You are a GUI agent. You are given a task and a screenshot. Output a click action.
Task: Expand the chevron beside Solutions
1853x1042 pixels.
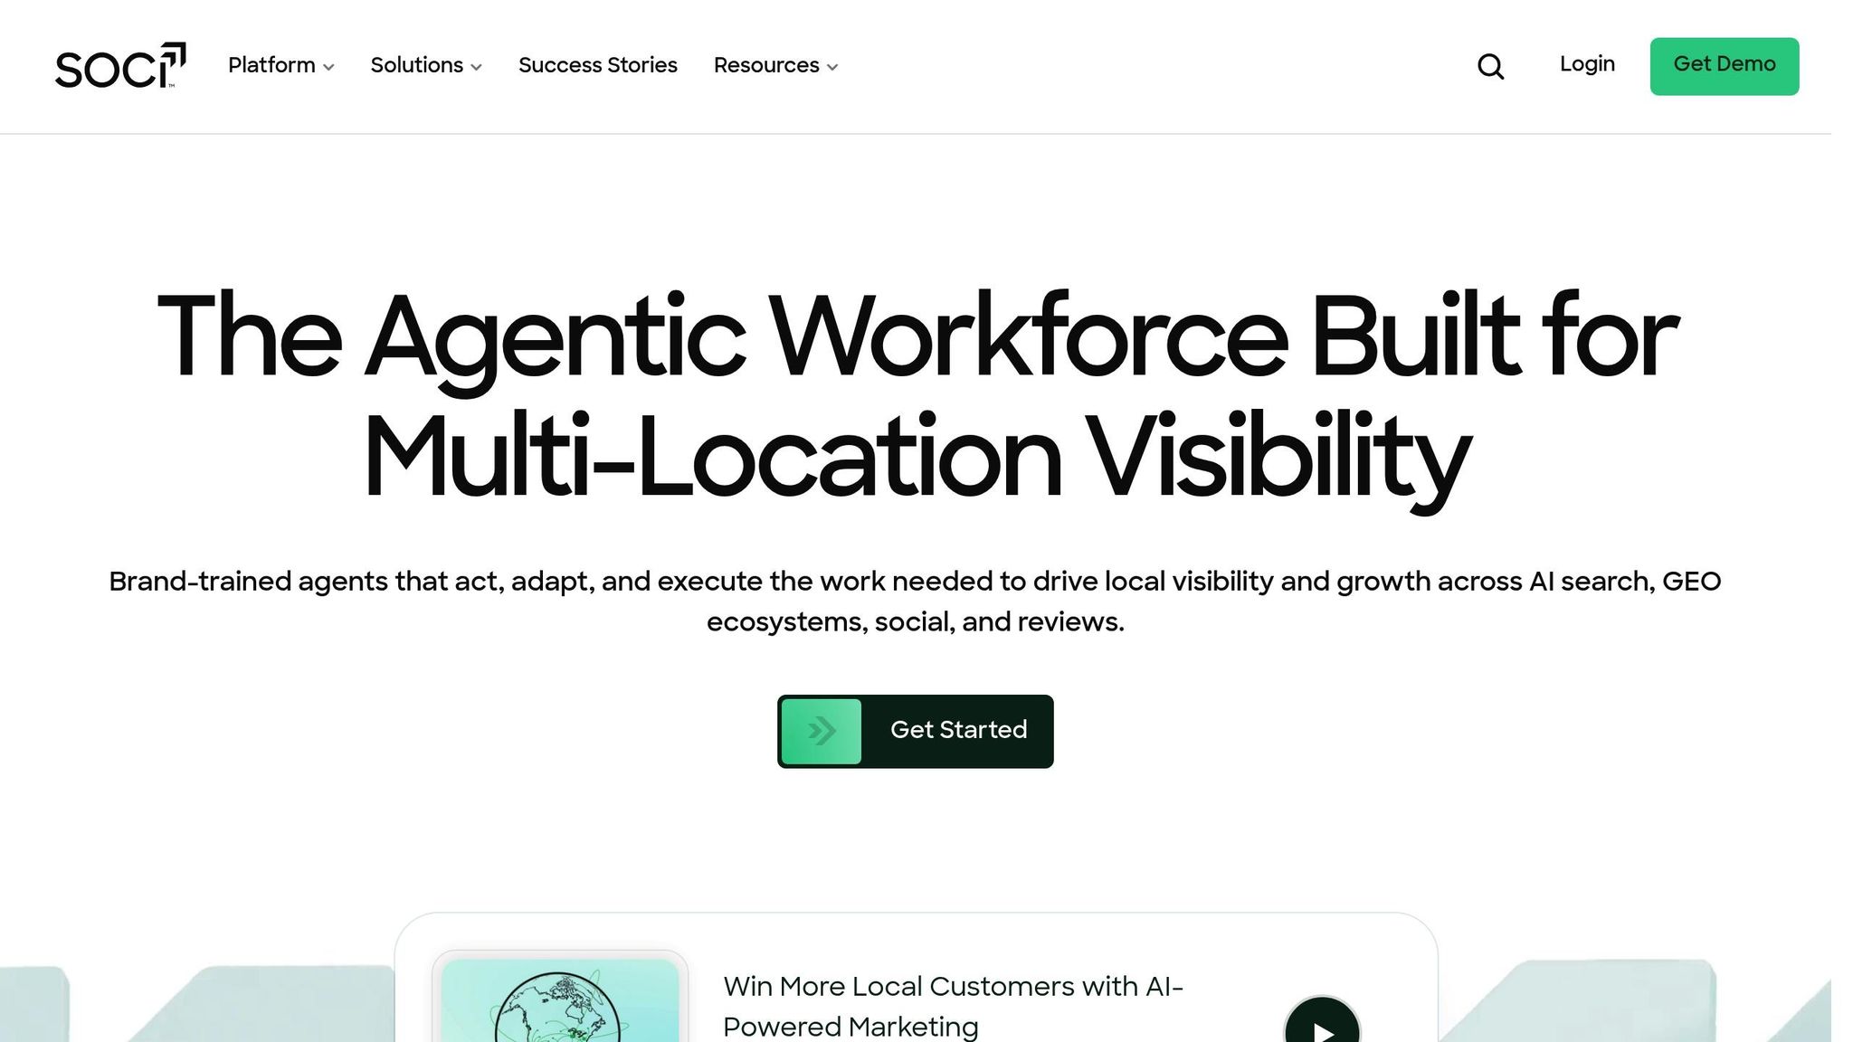(477, 67)
